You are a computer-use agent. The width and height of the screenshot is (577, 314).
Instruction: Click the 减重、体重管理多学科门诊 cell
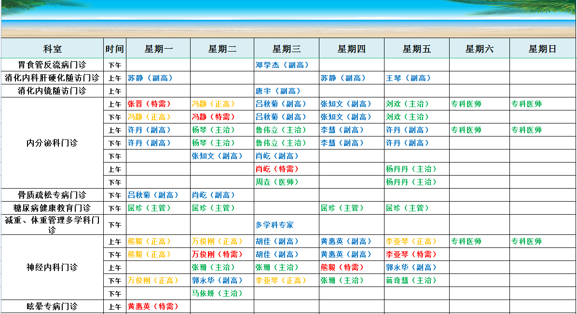[52, 225]
